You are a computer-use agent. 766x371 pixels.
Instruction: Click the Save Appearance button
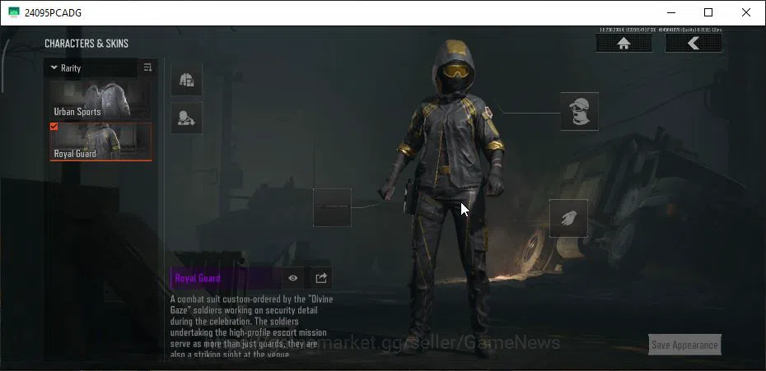click(x=684, y=345)
